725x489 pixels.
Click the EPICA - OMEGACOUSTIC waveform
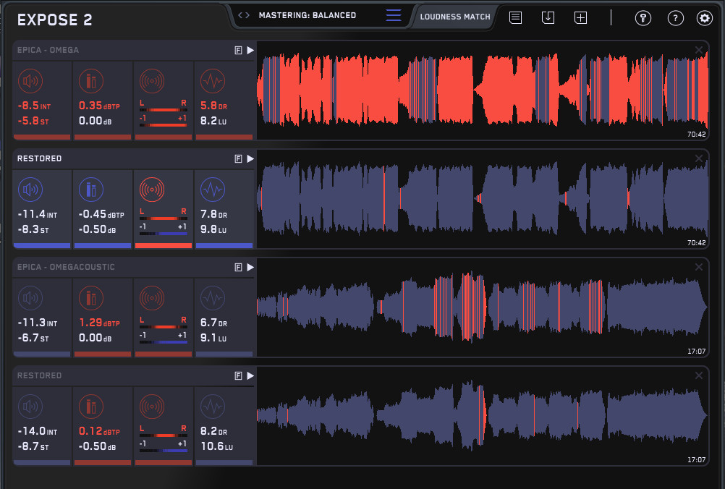coord(483,307)
